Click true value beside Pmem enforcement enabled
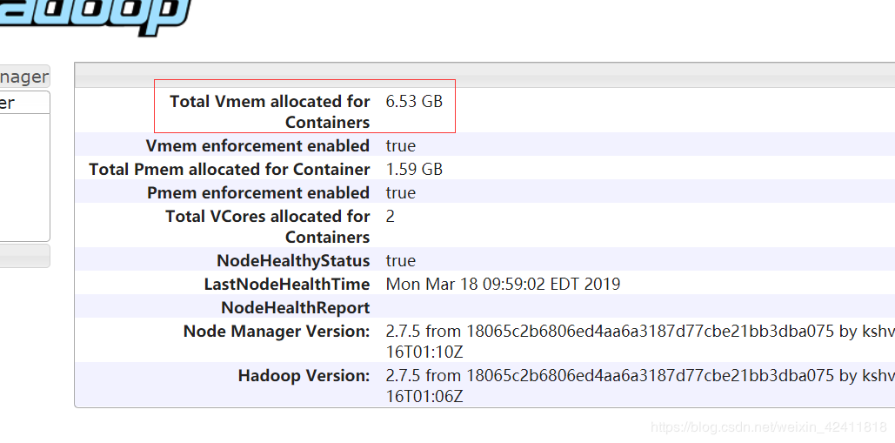The height and width of the screenshot is (443, 895). pyautogui.click(x=400, y=192)
